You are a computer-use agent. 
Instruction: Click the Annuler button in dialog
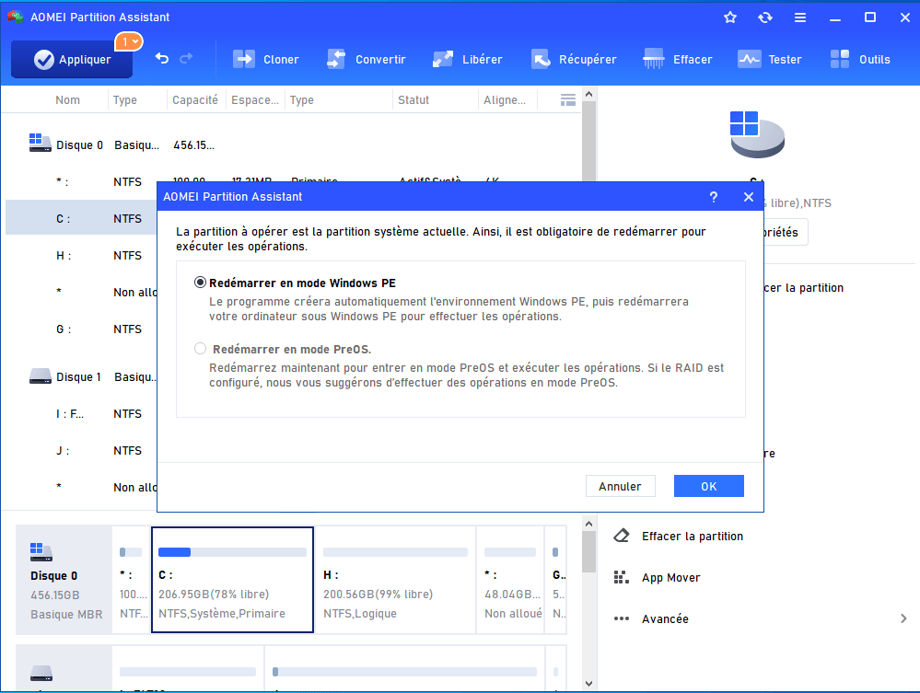[620, 486]
